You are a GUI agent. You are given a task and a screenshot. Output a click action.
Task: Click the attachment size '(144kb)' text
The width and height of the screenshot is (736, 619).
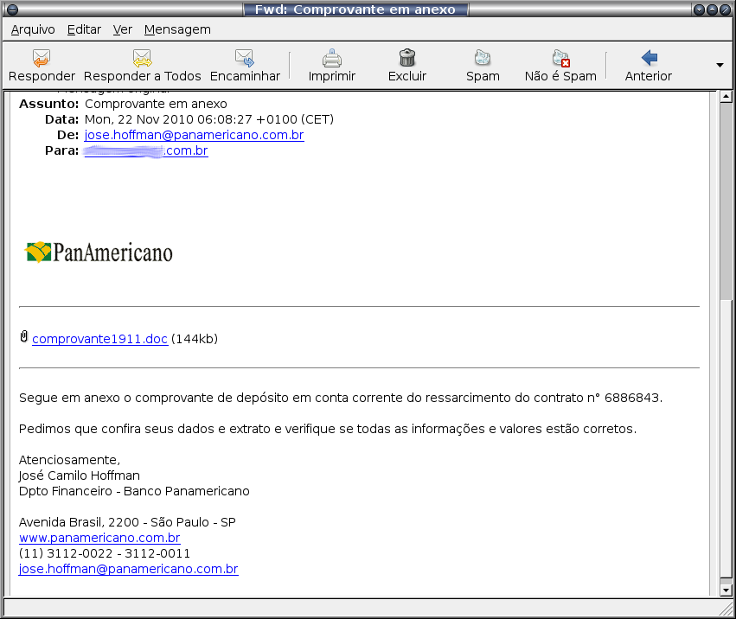coord(195,339)
